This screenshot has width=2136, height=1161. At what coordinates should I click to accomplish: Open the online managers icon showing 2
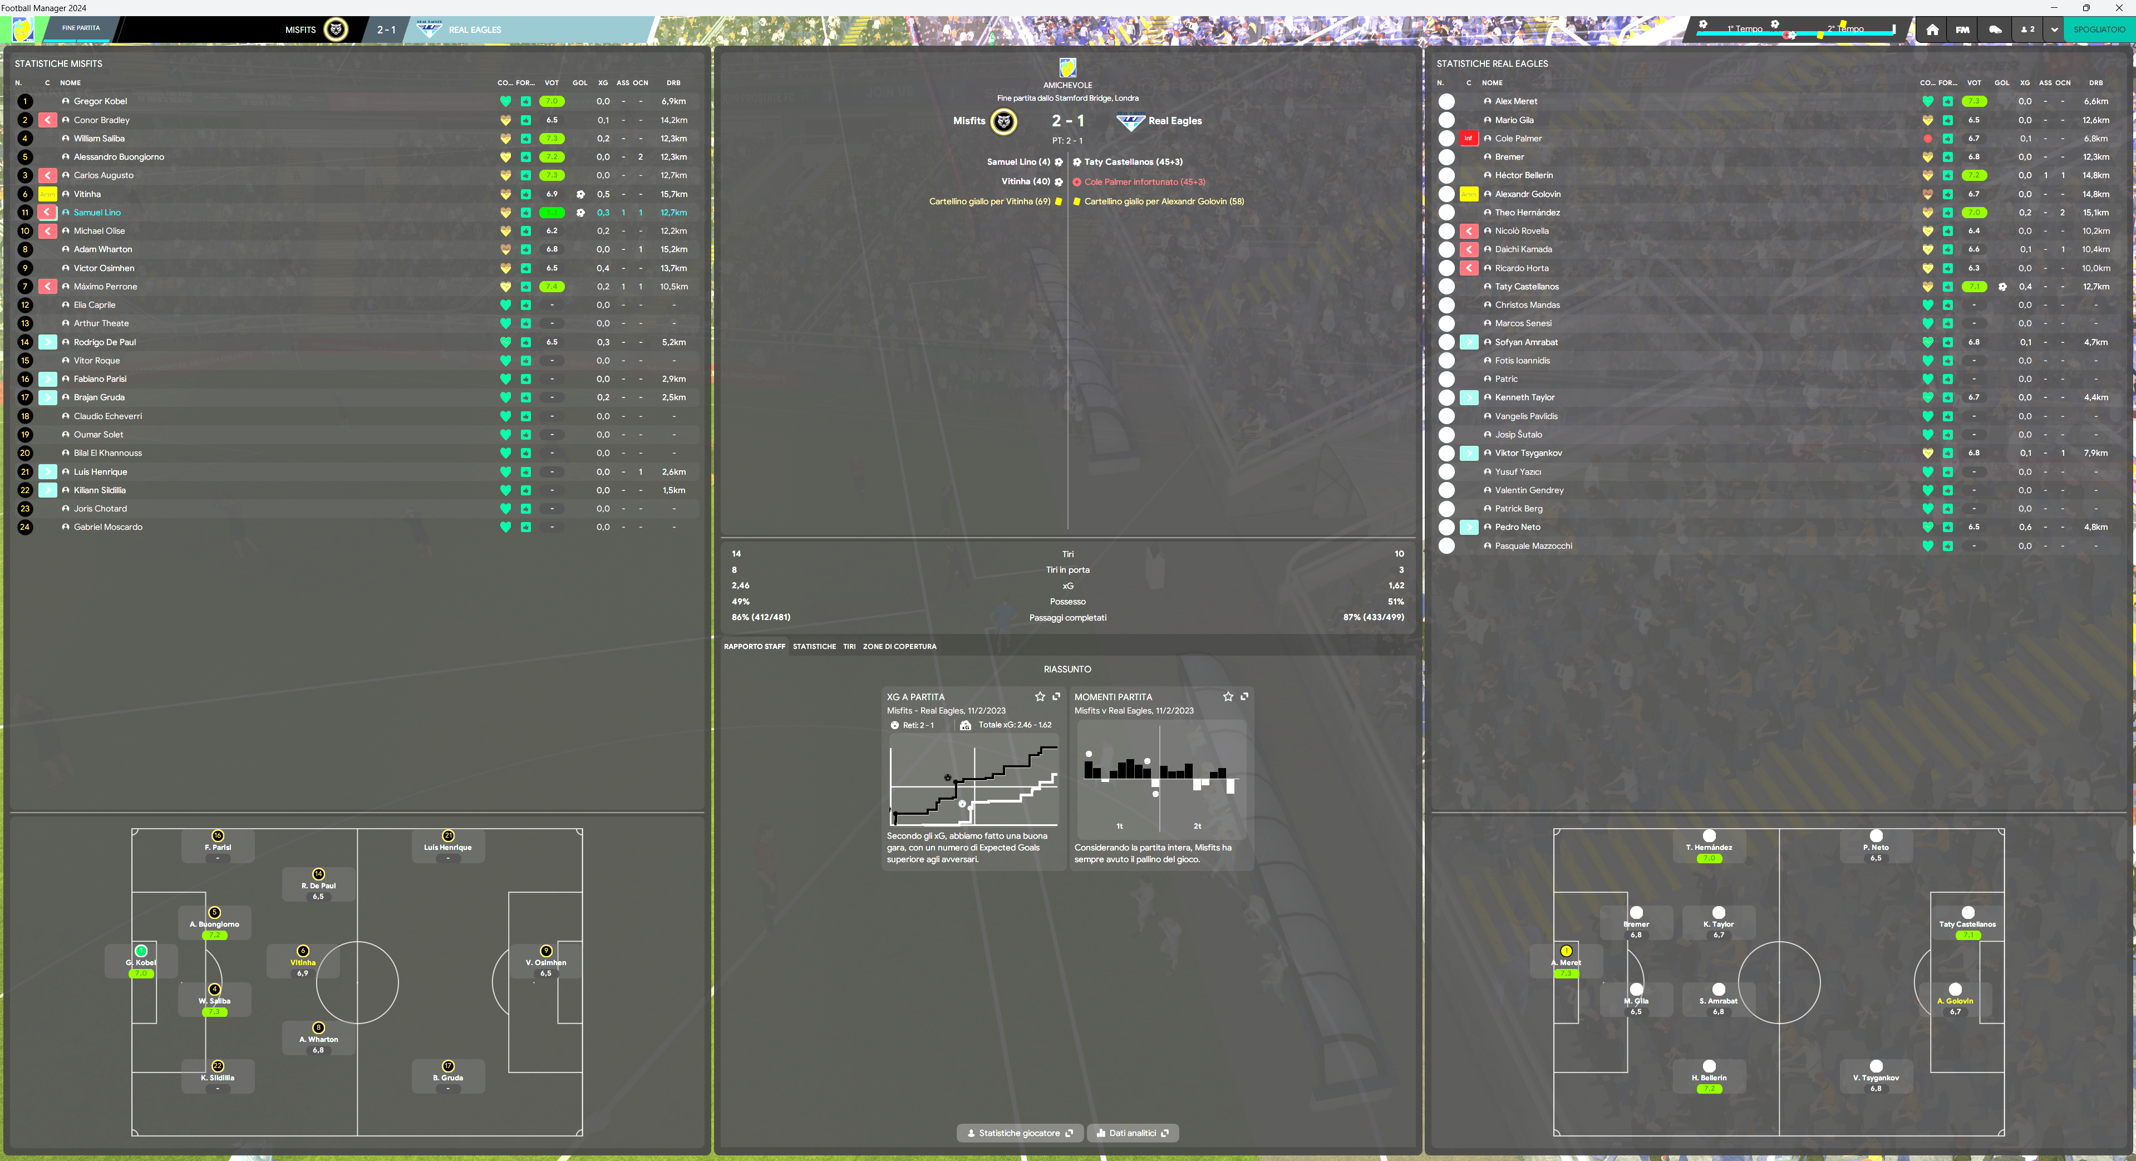coord(2026,30)
